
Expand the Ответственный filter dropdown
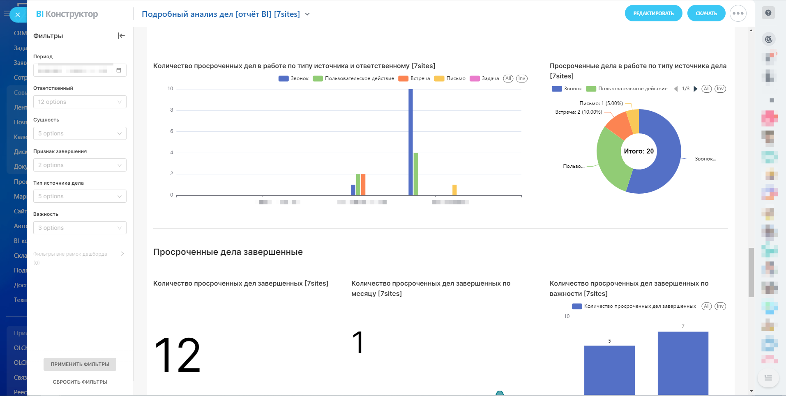point(80,102)
